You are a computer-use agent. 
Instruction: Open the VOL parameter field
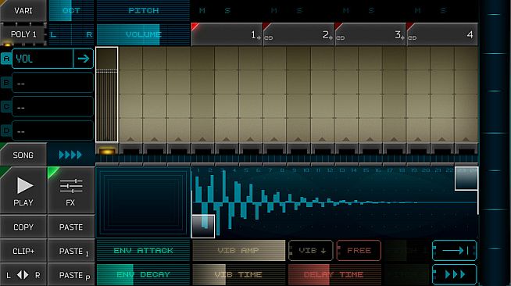[x=42, y=59]
